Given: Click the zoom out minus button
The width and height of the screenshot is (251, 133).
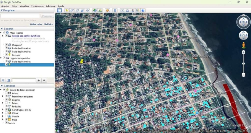Looking at the screenshot, I should coord(244,75).
